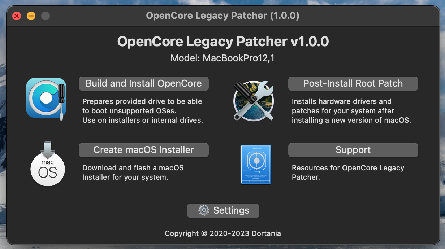Click the gear icon in Settings button
Screen dimensions: 445x249
(204, 210)
